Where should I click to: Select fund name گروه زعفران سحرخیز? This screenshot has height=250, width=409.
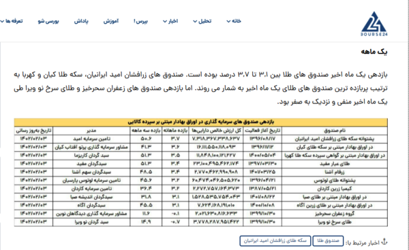[x=335, y=214]
